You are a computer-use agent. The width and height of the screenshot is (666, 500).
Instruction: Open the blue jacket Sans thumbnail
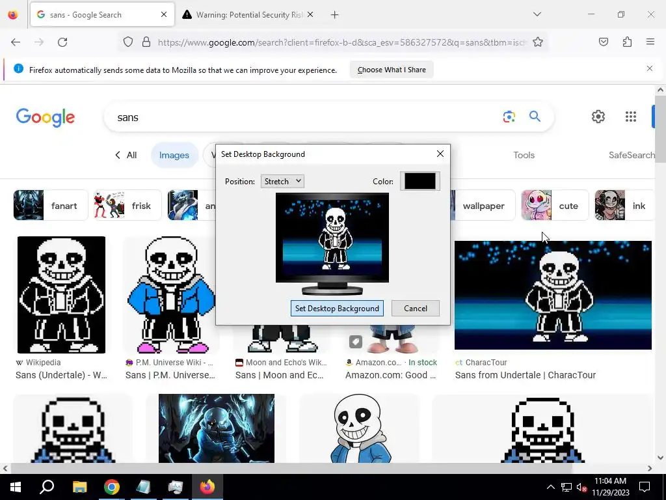(x=170, y=295)
